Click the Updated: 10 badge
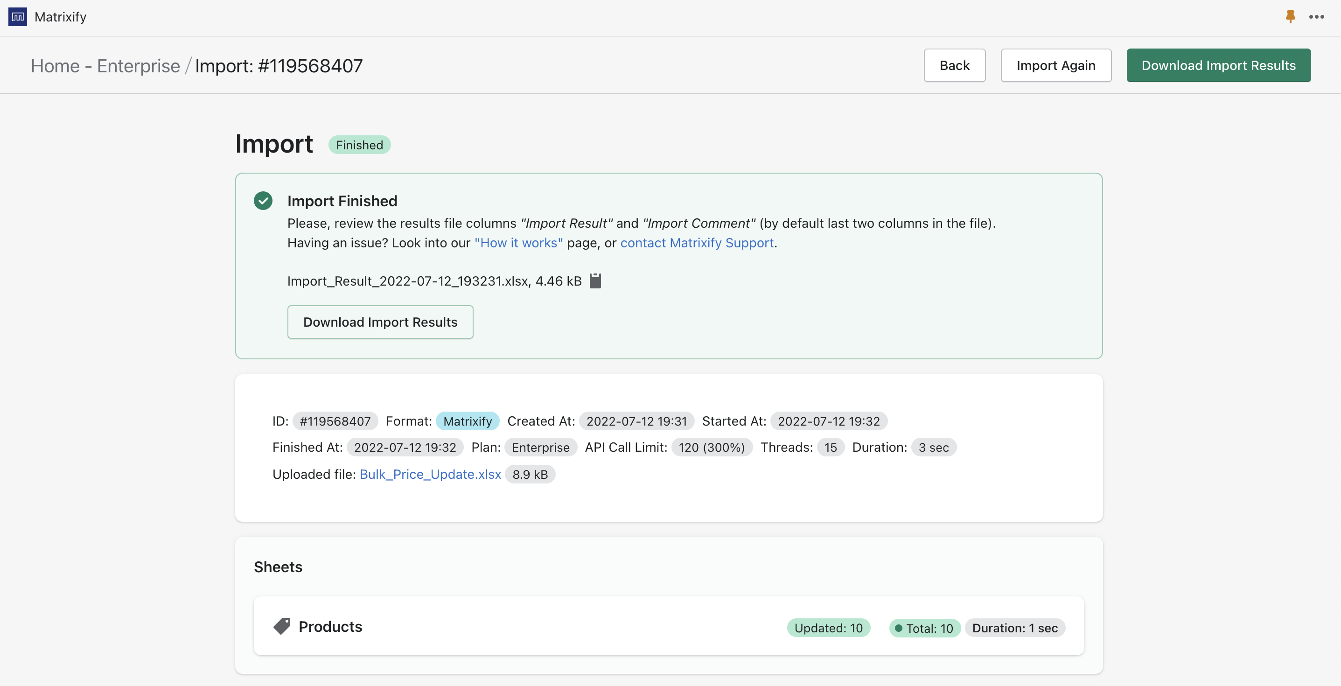This screenshot has width=1341, height=686. click(x=828, y=628)
